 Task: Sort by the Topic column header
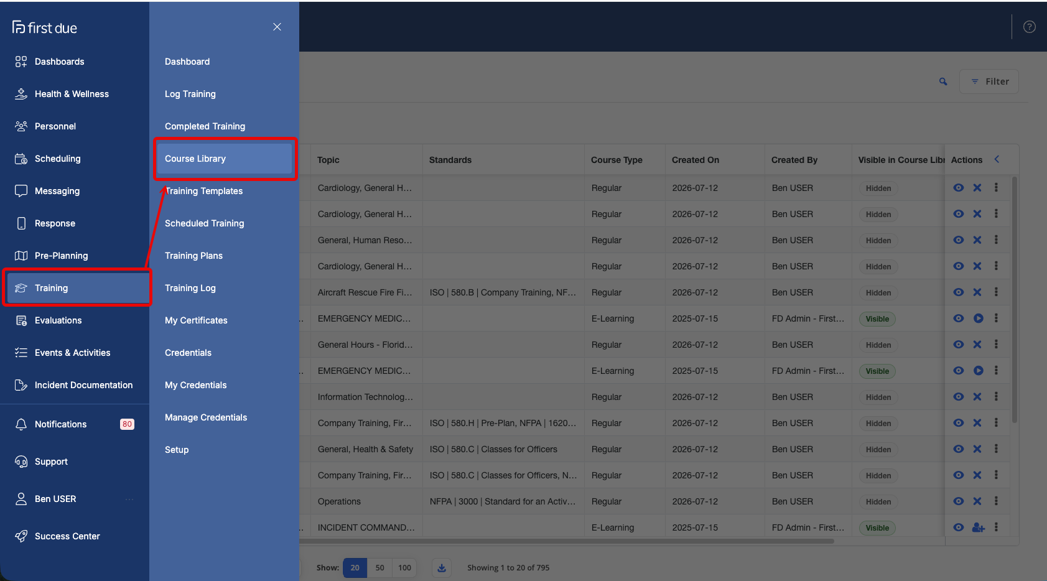click(x=328, y=160)
